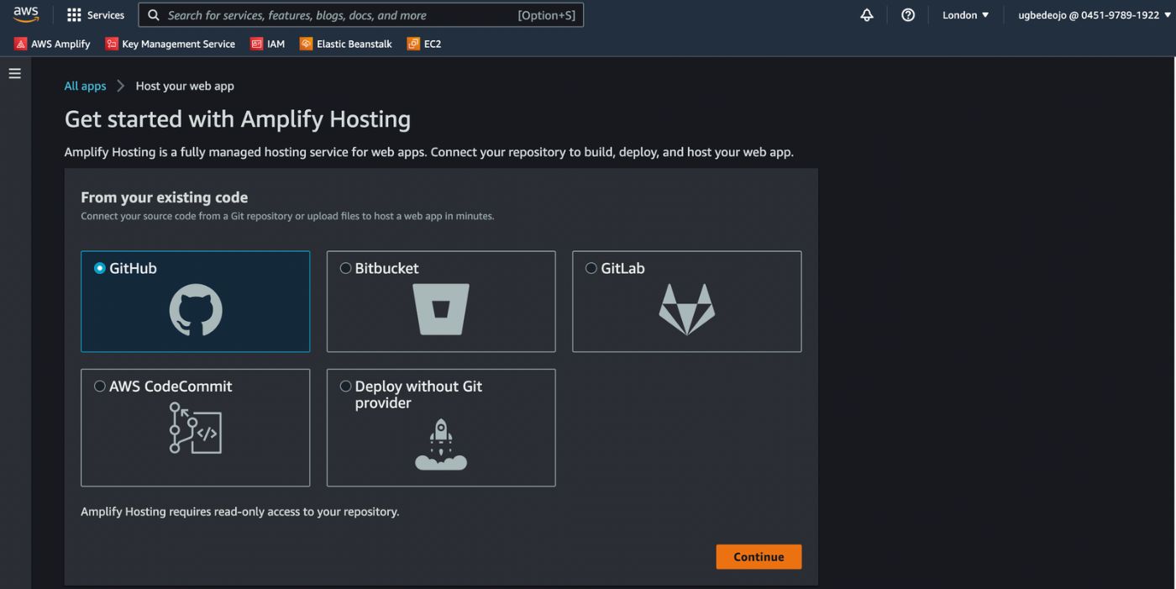
Task: Select Deploy without Git provider radio
Action: coord(345,386)
